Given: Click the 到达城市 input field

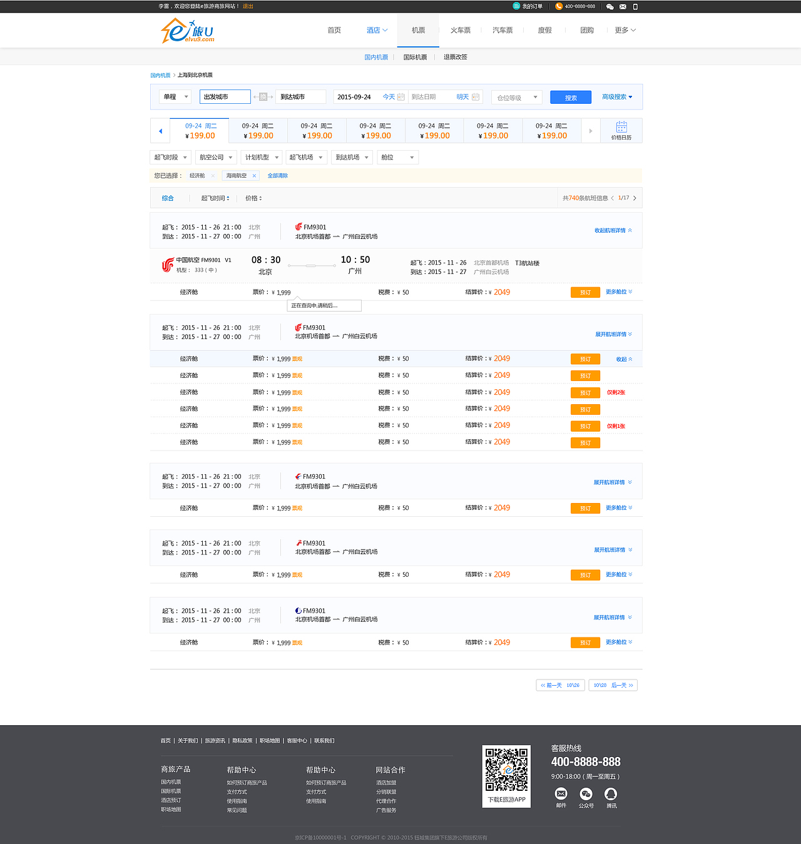Looking at the screenshot, I should click(x=301, y=96).
